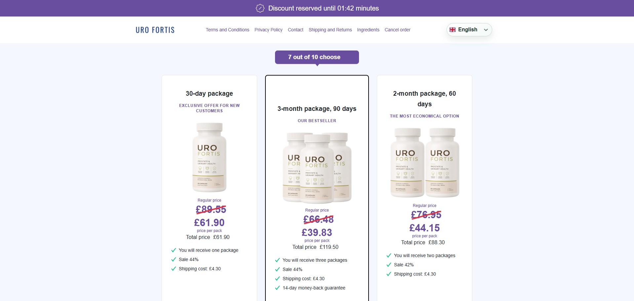Screen dimensions: 634x301
Task: Click the discount badge icon in banner
Action: click(x=260, y=8)
